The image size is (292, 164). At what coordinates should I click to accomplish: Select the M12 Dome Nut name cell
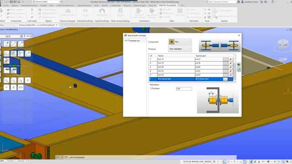pos(176,79)
